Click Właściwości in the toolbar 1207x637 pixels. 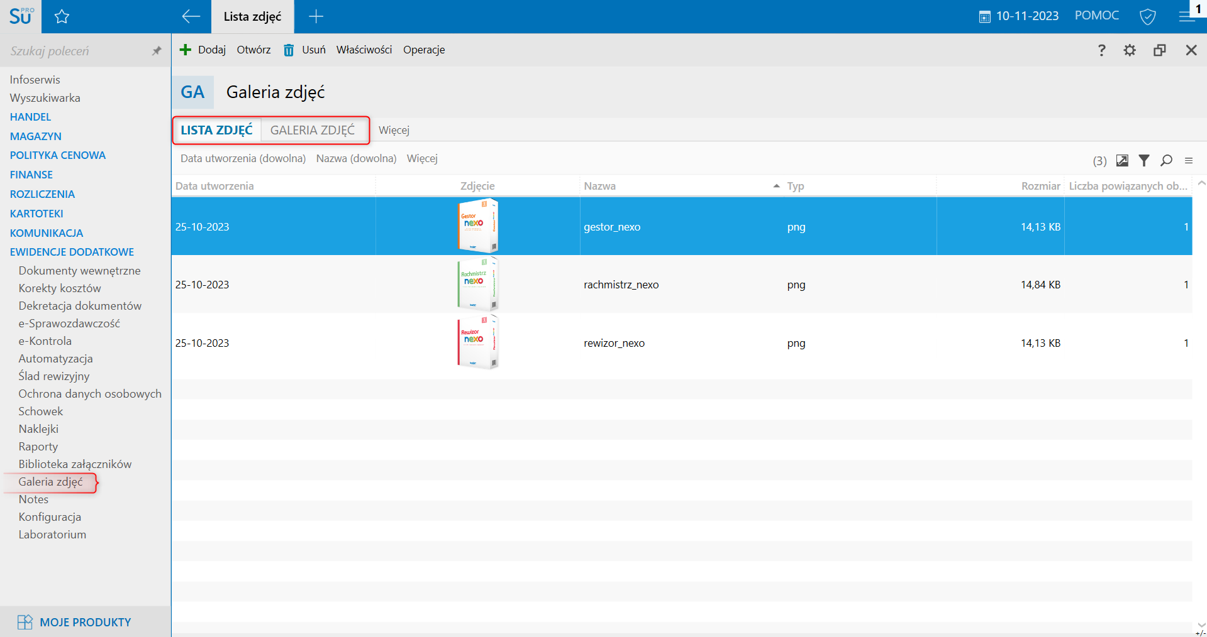coord(364,50)
